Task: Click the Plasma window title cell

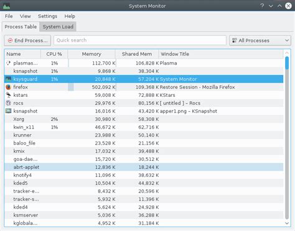Action: click(x=168, y=63)
